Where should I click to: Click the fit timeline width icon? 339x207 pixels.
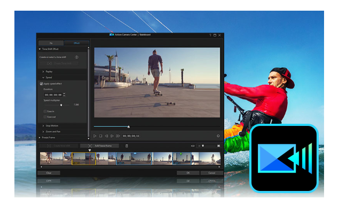pos(193,146)
